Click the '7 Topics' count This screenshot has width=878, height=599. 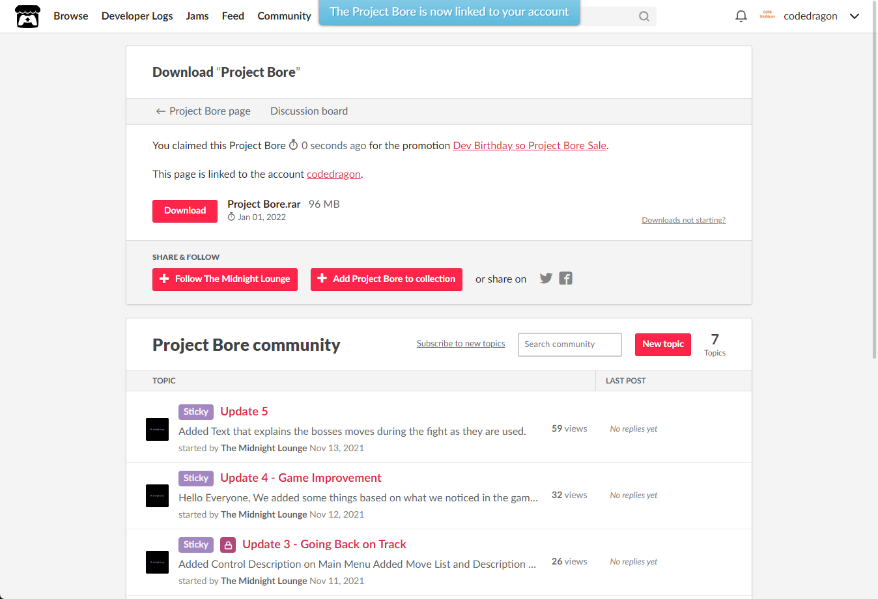point(715,344)
